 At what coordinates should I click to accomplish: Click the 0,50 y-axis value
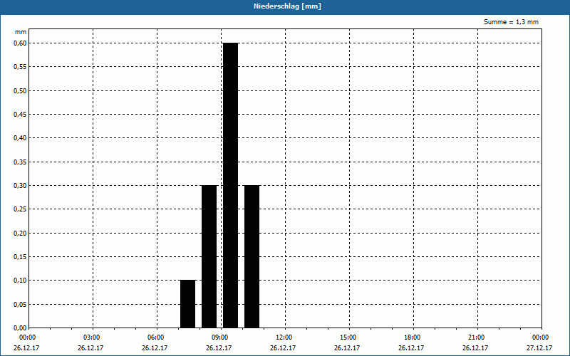[x=20, y=91]
